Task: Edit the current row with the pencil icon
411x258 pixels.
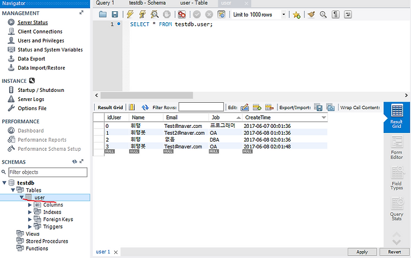Action: (244, 107)
